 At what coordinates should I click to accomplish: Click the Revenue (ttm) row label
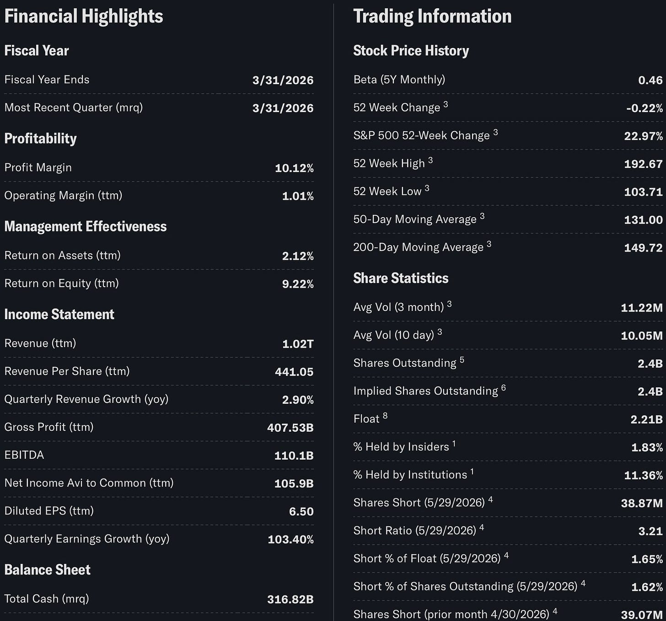(x=40, y=343)
